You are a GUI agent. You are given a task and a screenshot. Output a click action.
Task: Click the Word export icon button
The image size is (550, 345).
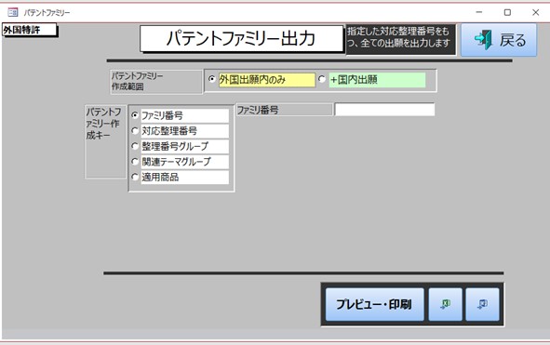tap(482, 304)
